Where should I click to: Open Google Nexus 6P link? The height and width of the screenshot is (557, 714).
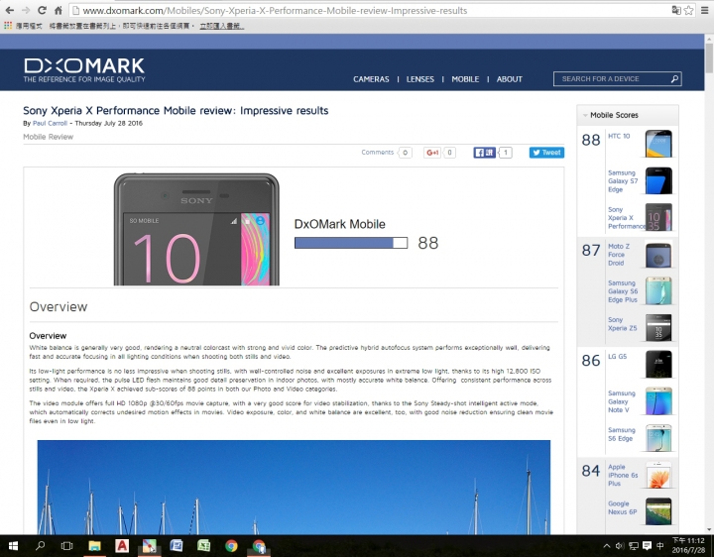(x=622, y=507)
